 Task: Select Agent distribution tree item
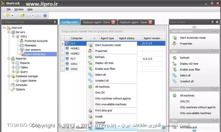35,54
